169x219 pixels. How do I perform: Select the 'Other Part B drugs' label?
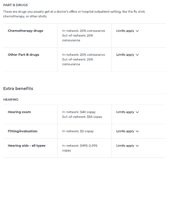pos(23,55)
